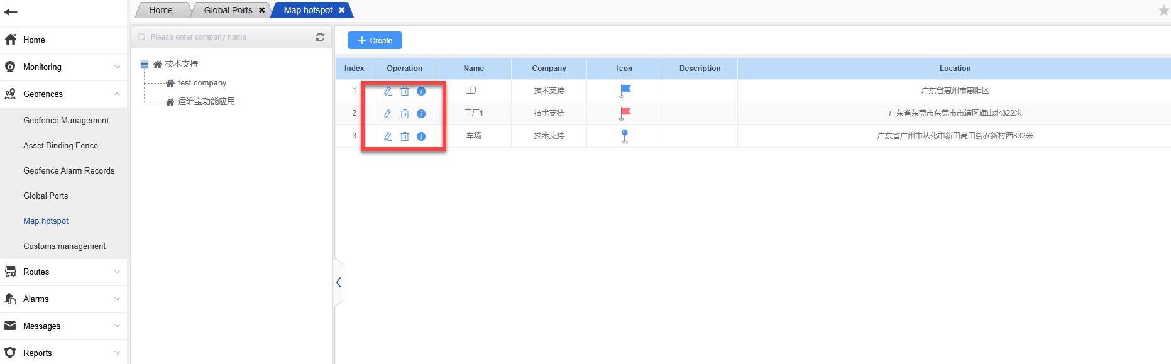Open Geofence Management from sidebar

(x=66, y=121)
